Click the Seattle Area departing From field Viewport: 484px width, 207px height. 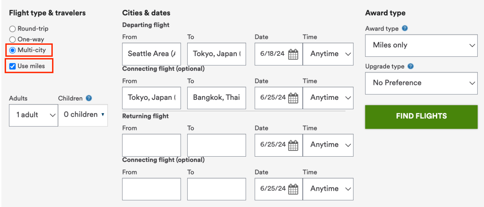click(x=152, y=54)
